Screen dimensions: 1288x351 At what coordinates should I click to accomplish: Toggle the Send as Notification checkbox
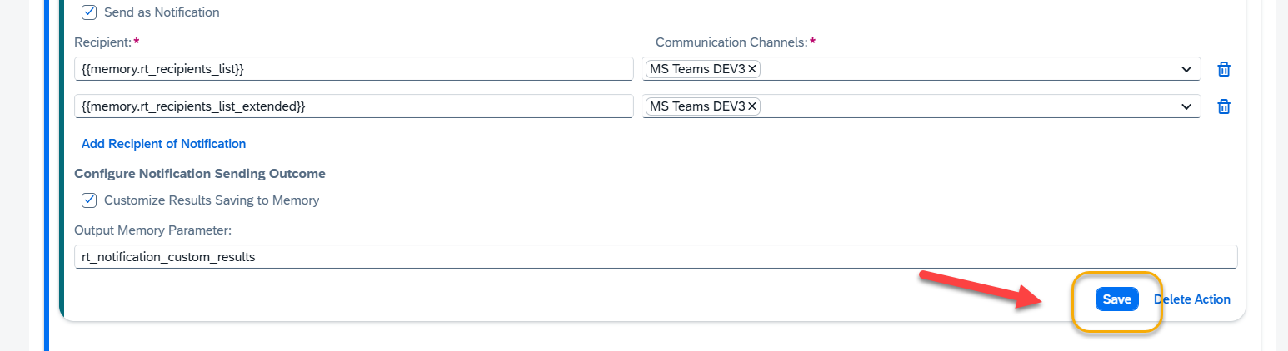coord(89,12)
